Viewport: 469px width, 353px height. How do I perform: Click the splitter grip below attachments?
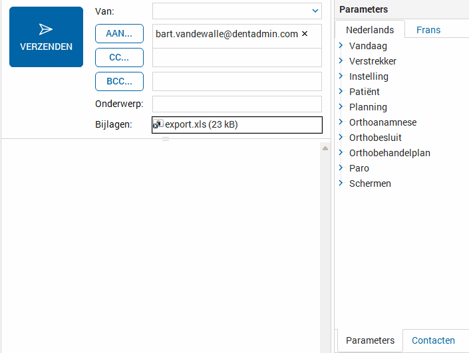coord(166,139)
